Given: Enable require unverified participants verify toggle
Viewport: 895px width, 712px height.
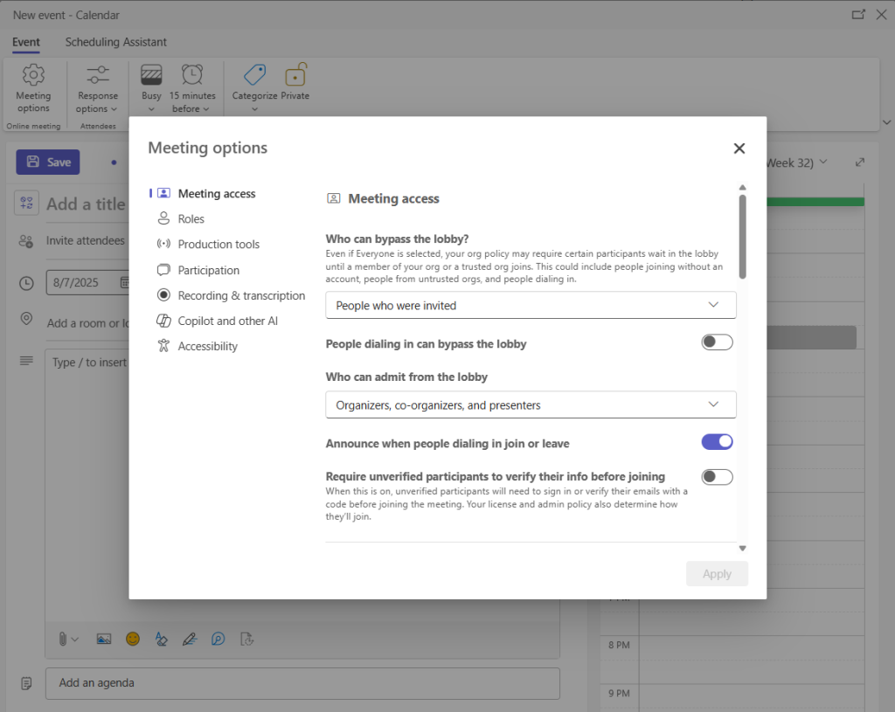Looking at the screenshot, I should pos(717,477).
